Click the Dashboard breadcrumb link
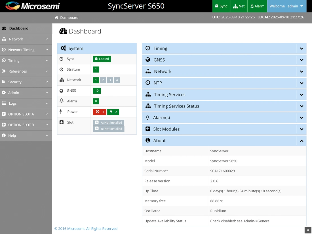Screen dimensions: 312x234 pos(69,18)
